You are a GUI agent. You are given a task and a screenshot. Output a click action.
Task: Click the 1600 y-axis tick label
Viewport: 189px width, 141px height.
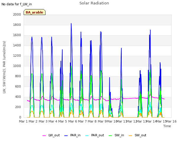(x=17, y=35)
